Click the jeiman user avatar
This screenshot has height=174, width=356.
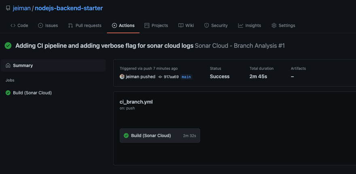point(122,77)
